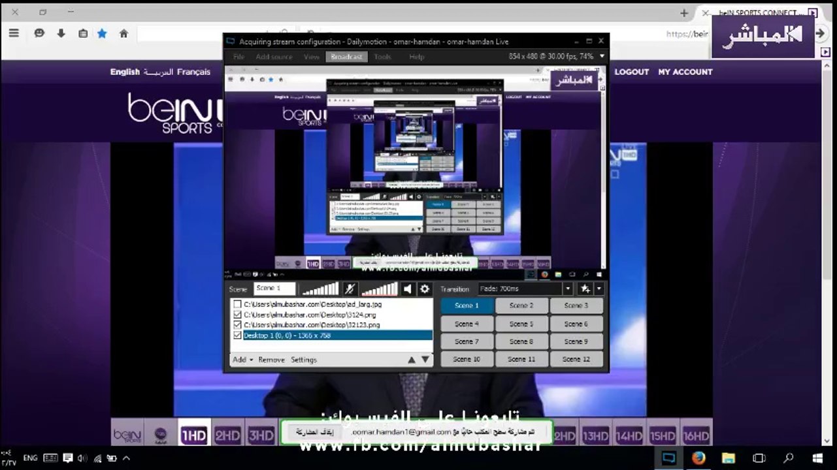Enable the ad_larg.jpg source checkbox
This screenshot has width=837, height=470.
coord(238,304)
